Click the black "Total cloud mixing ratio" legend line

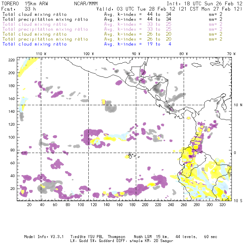(35, 14)
